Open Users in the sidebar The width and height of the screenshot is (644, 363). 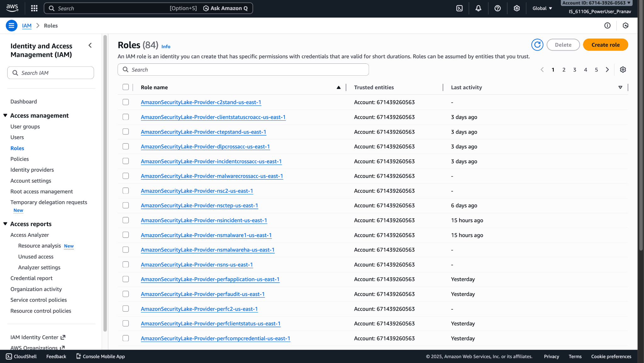point(17,137)
